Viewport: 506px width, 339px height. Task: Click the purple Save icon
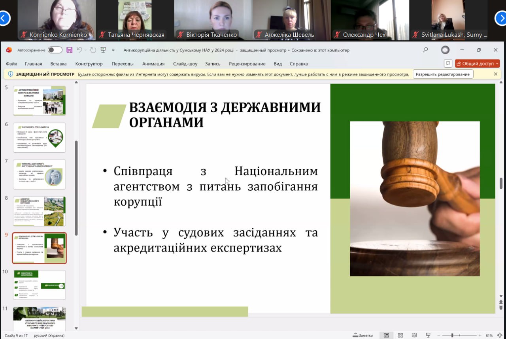point(70,50)
